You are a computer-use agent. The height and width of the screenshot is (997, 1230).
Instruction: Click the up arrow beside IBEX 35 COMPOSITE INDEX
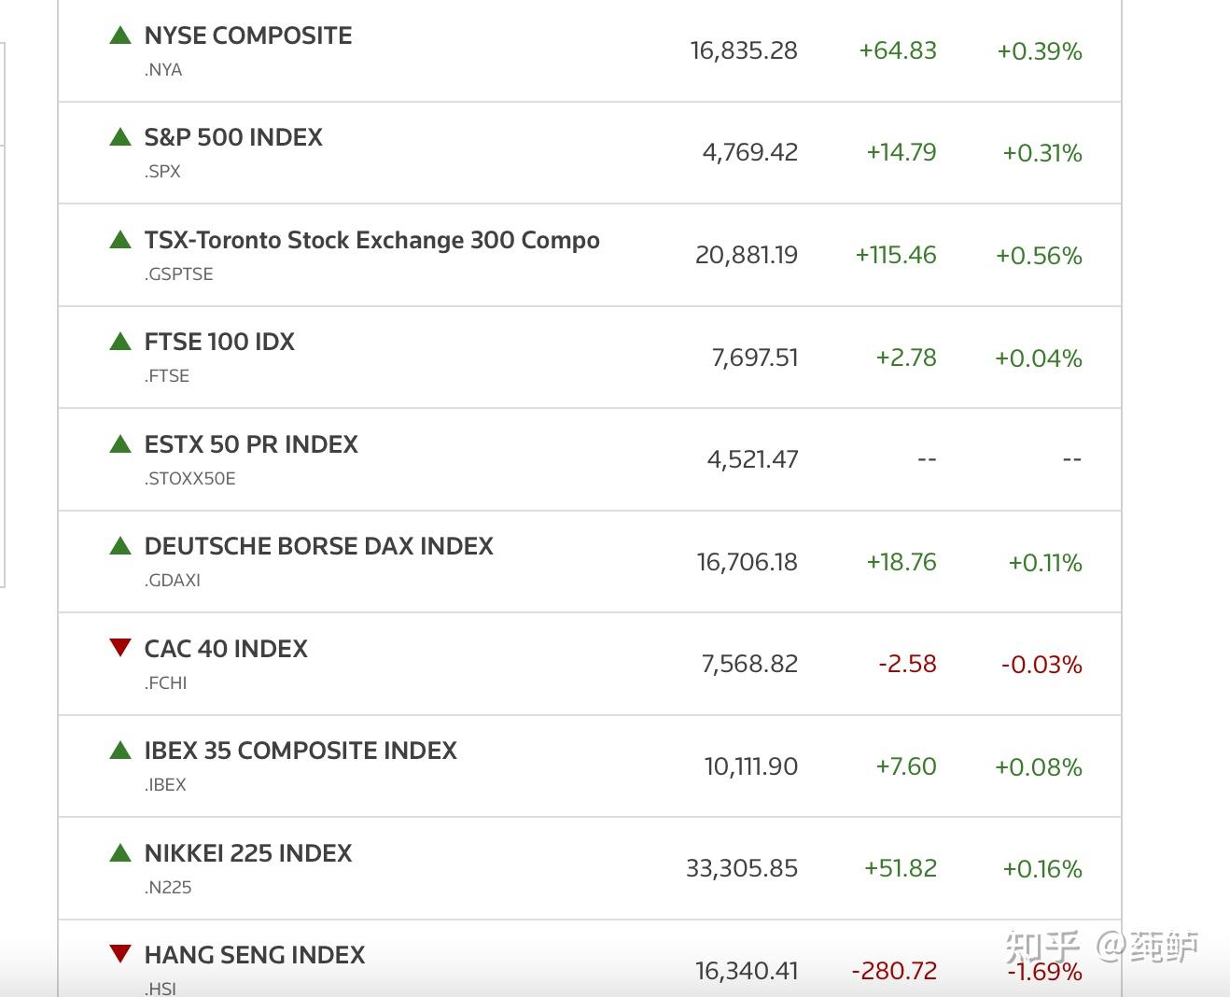tap(120, 750)
